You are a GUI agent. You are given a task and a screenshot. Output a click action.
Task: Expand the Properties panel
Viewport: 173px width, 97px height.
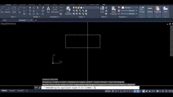tap(123, 17)
